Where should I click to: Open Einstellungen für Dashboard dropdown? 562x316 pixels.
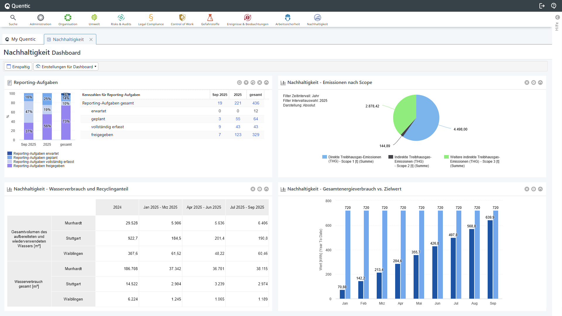tap(66, 67)
